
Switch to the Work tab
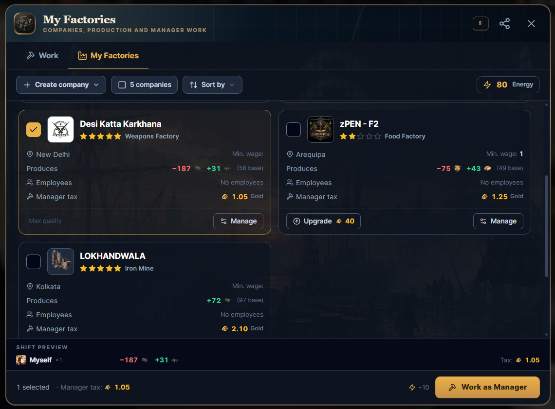coord(42,55)
